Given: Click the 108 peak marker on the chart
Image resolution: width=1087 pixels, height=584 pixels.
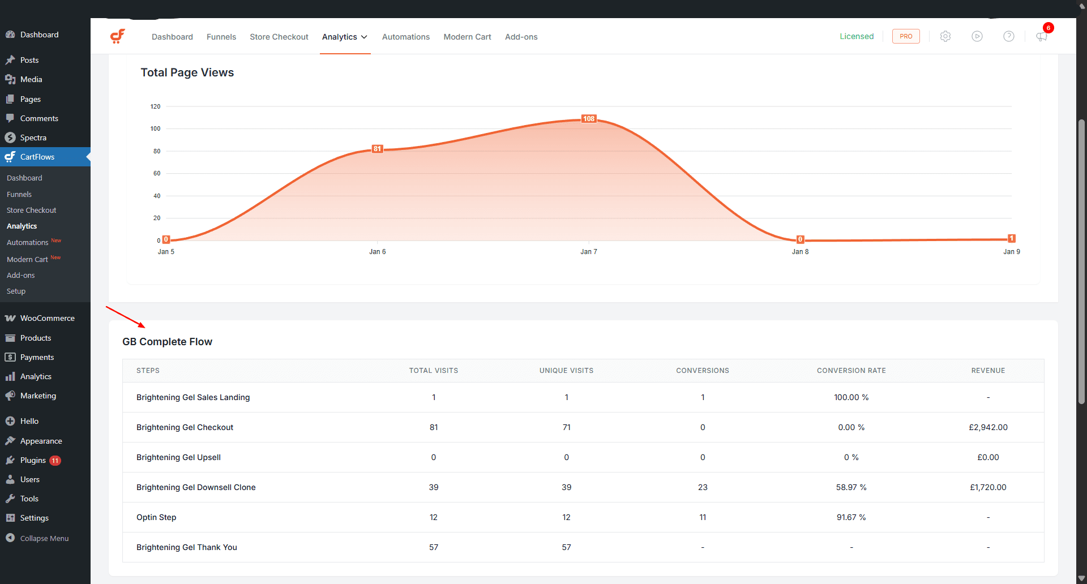Looking at the screenshot, I should click(589, 119).
